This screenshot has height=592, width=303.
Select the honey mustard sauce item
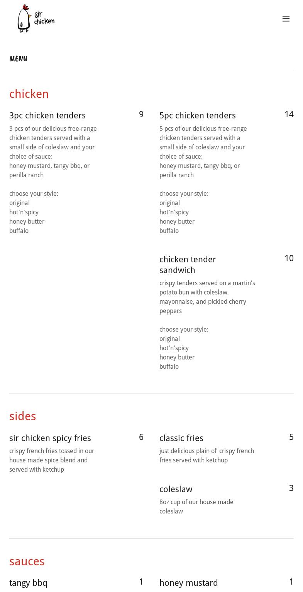(x=188, y=583)
